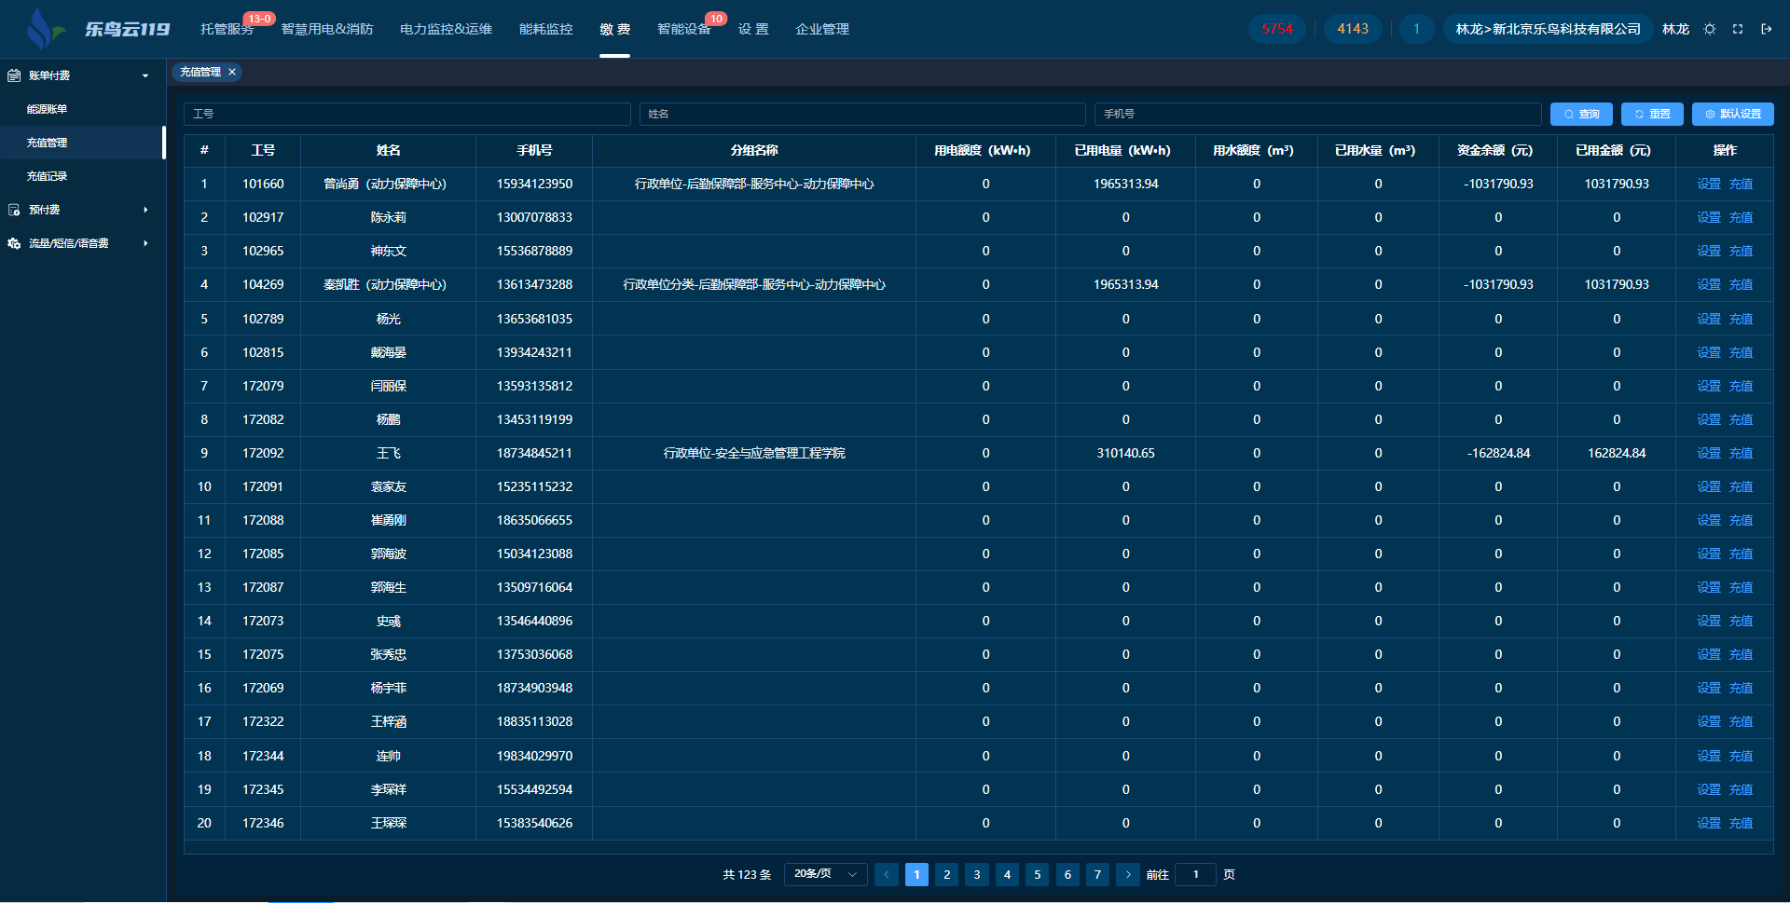Close the 充值管理 tab

click(232, 72)
